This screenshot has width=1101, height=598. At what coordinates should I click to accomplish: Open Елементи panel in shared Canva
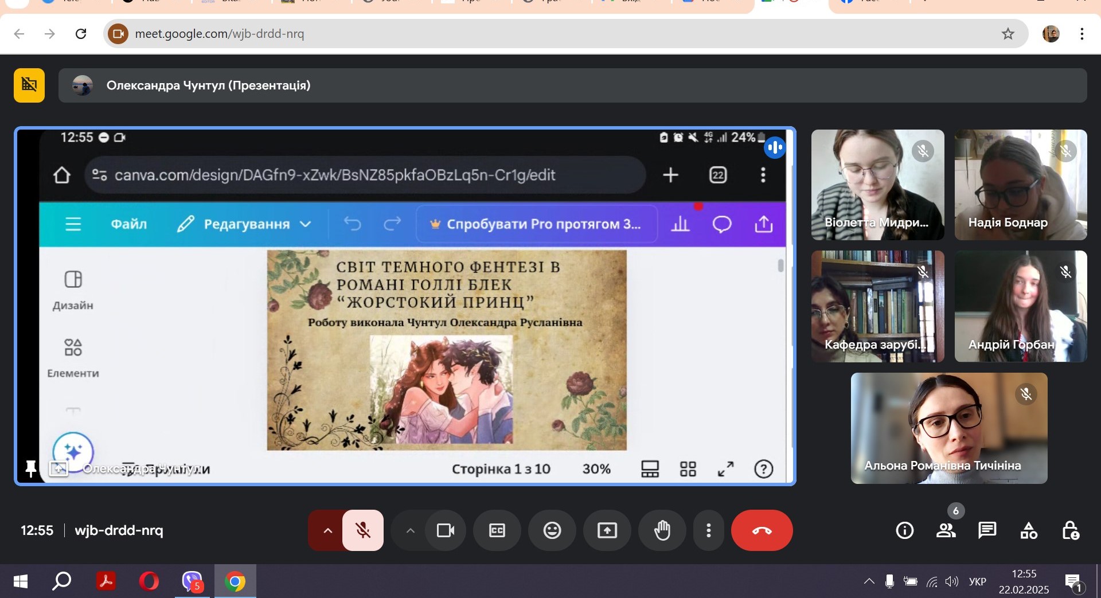click(x=73, y=358)
